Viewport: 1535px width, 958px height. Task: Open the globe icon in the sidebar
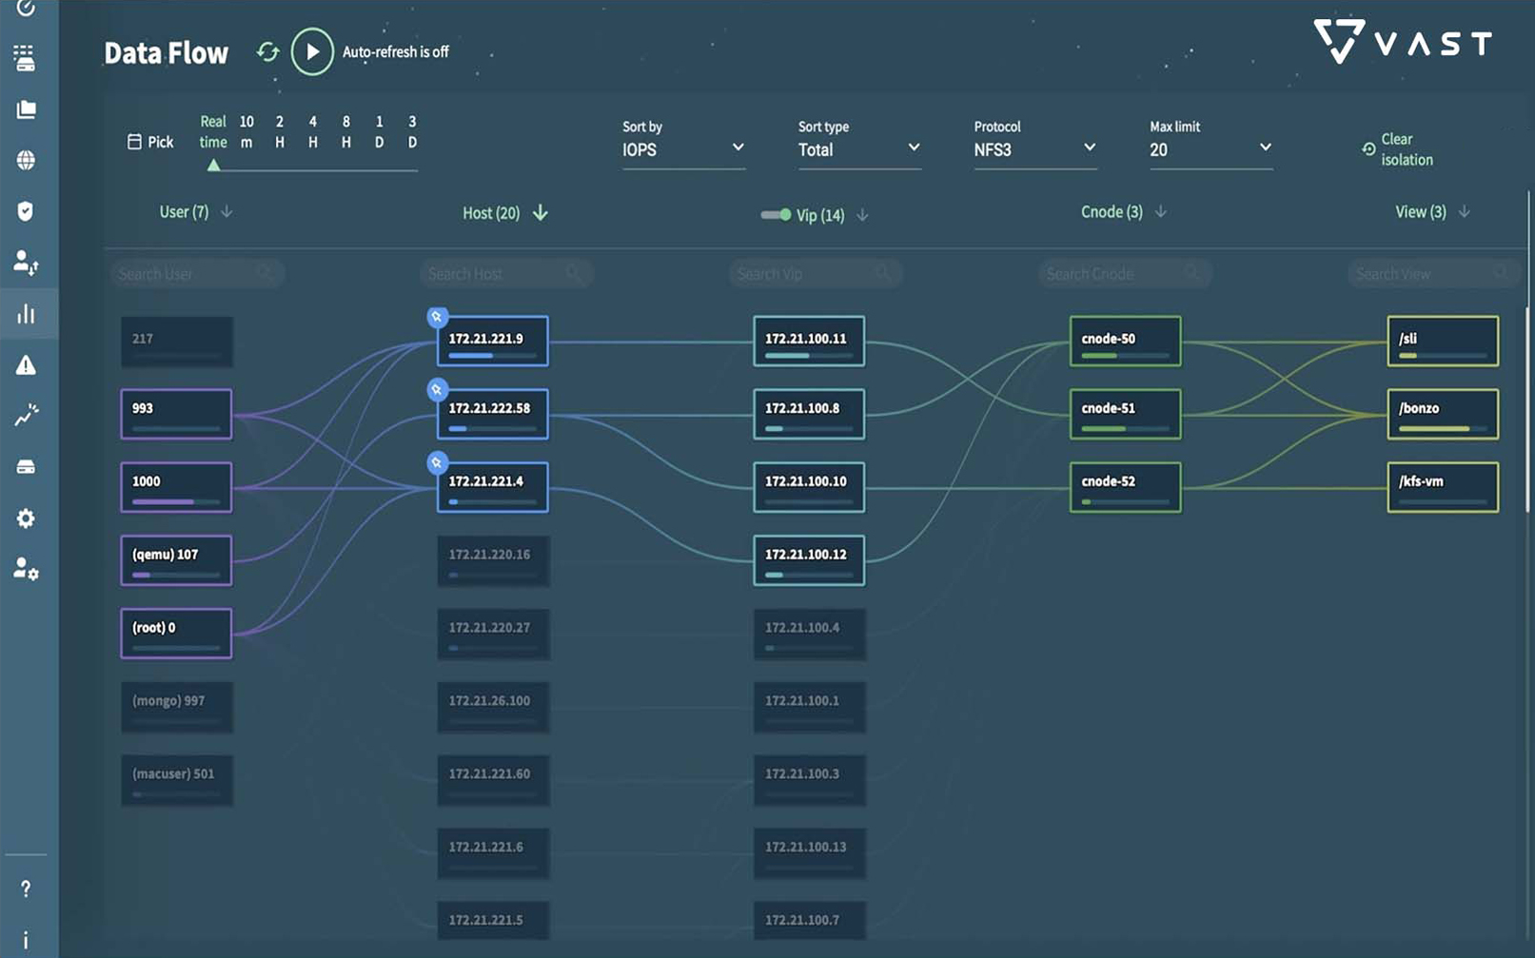[x=26, y=160]
